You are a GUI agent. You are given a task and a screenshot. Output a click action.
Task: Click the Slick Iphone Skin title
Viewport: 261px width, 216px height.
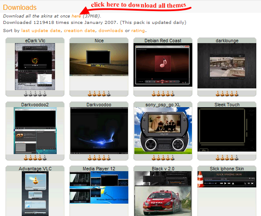227,169
